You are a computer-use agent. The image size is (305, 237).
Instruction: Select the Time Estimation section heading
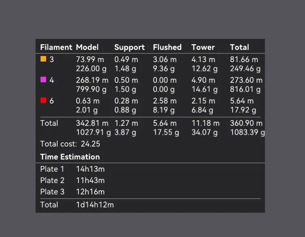70,157
